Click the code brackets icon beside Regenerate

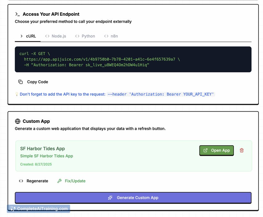click(x=21, y=181)
